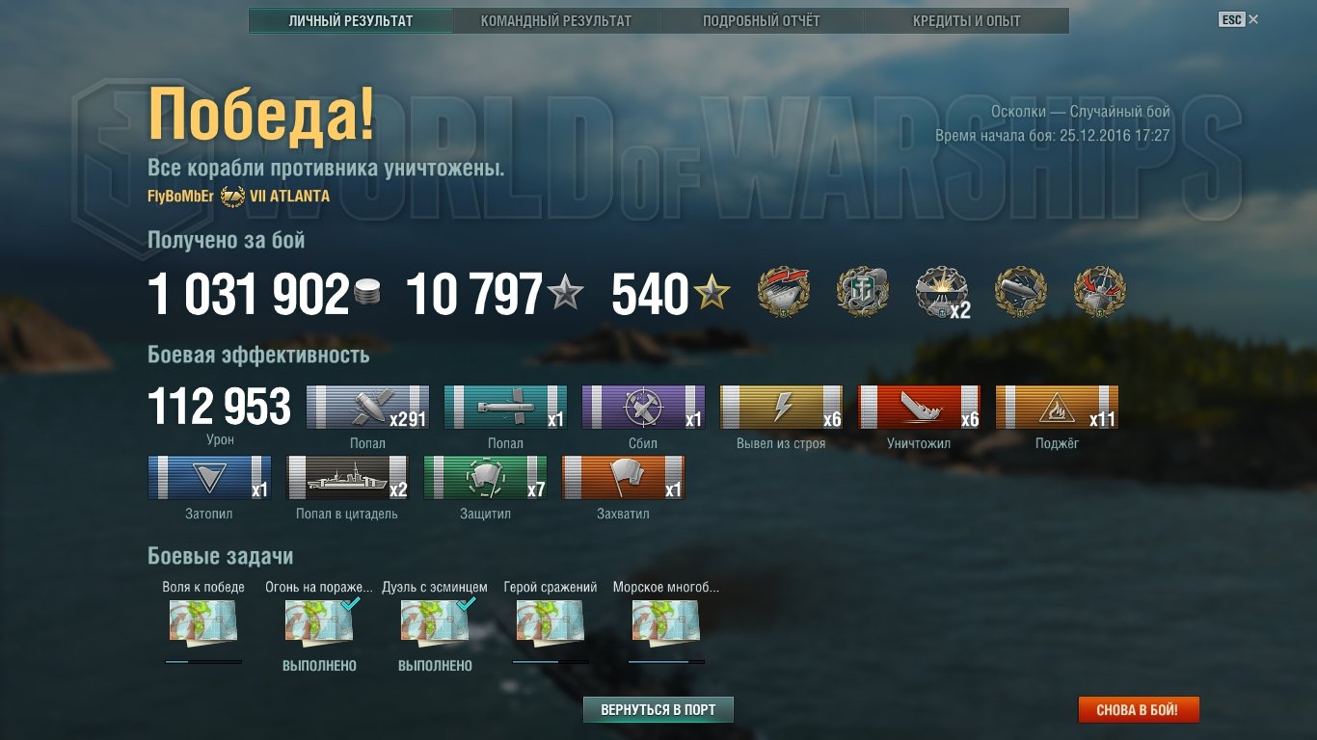
Task: Click the x291 shell hits ribbon
Action: [x=368, y=408]
